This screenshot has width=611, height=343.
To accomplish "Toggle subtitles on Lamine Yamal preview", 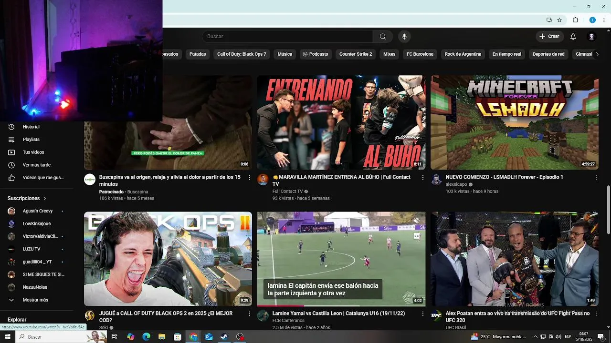I will [417, 236].
